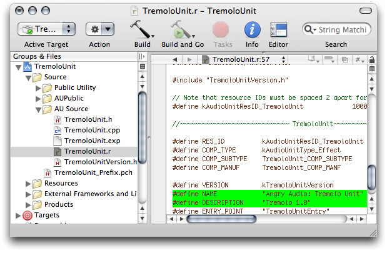Click the Build hammer icon
The height and width of the screenshot is (253, 387).
(142, 30)
